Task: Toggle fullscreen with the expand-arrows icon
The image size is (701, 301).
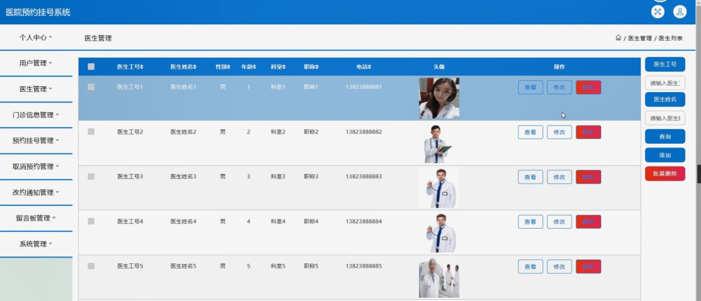Action: pos(657,12)
